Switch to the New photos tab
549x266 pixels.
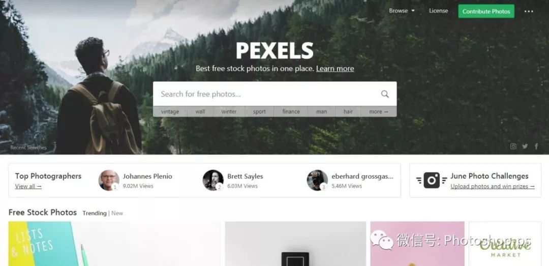tap(117, 213)
